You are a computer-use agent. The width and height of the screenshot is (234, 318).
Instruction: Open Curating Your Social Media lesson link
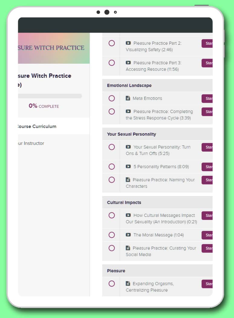[x=161, y=251]
